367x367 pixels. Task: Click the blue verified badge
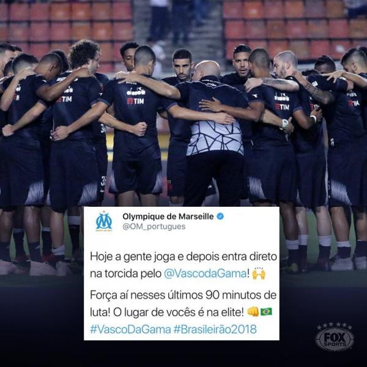pos(220,217)
